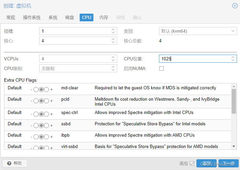This screenshot has width=240, height=170.
Task: Go to the 磁盘 tab
Action: pyautogui.click(x=70, y=18)
